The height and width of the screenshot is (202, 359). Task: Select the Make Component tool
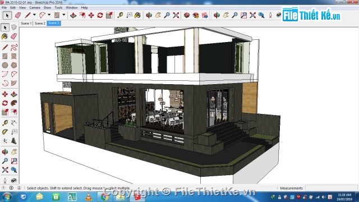tap(13, 27)
